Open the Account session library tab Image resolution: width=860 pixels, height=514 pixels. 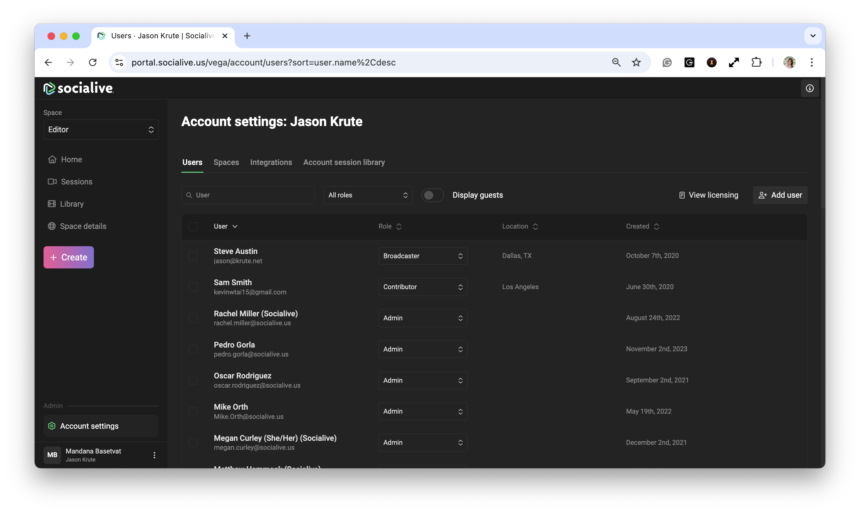pyautogui.click(x=344, y=162)
